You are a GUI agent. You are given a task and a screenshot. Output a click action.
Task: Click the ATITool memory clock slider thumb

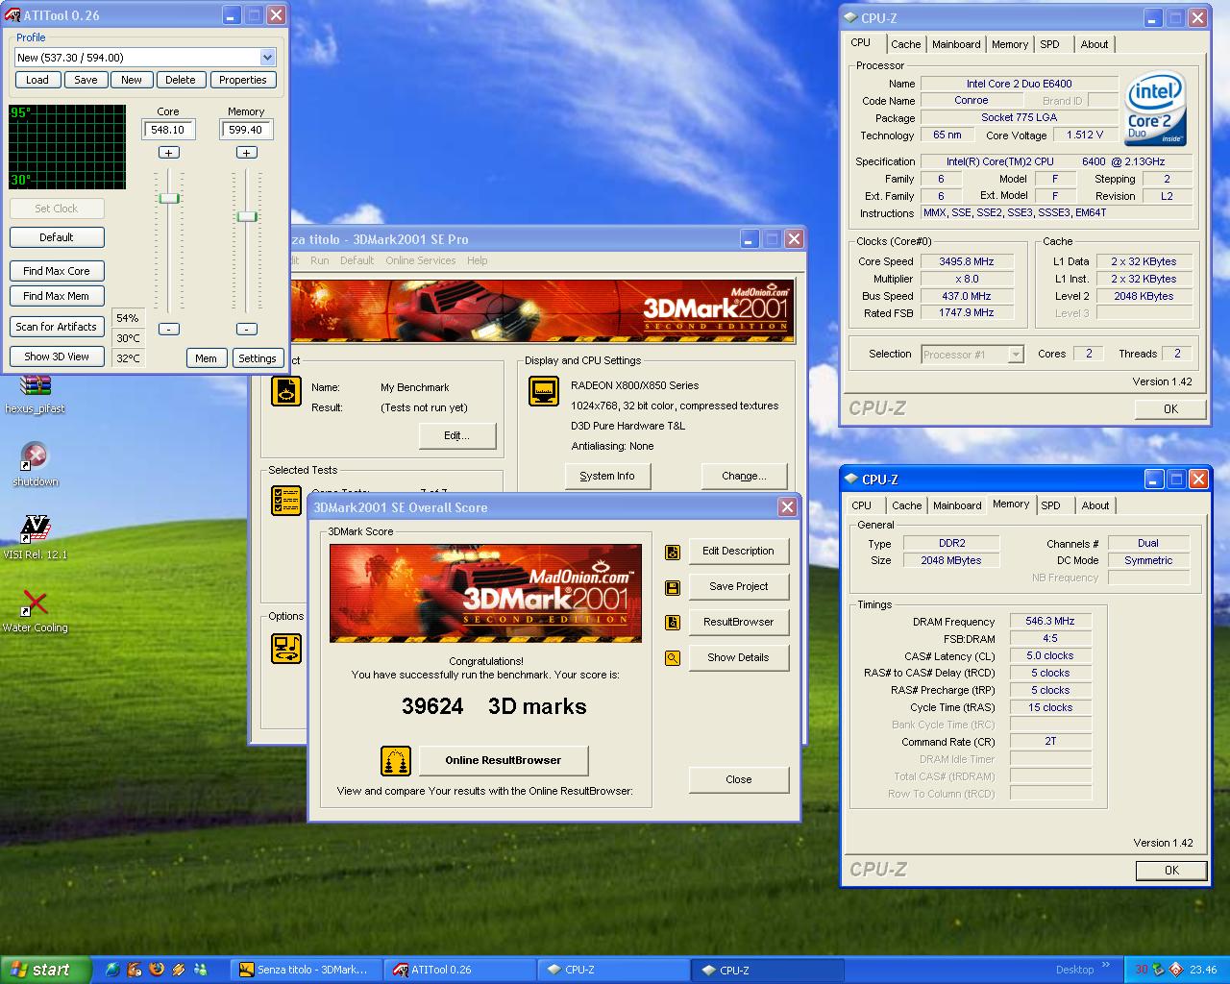247,216
